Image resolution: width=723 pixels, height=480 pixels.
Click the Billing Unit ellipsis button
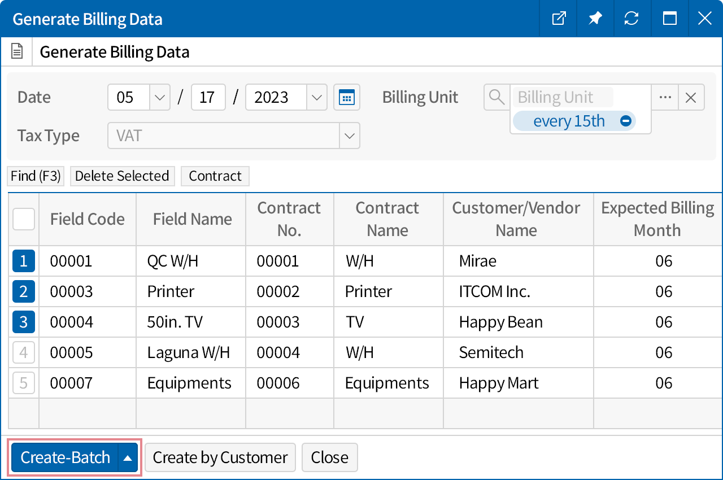tap(665, 97)
